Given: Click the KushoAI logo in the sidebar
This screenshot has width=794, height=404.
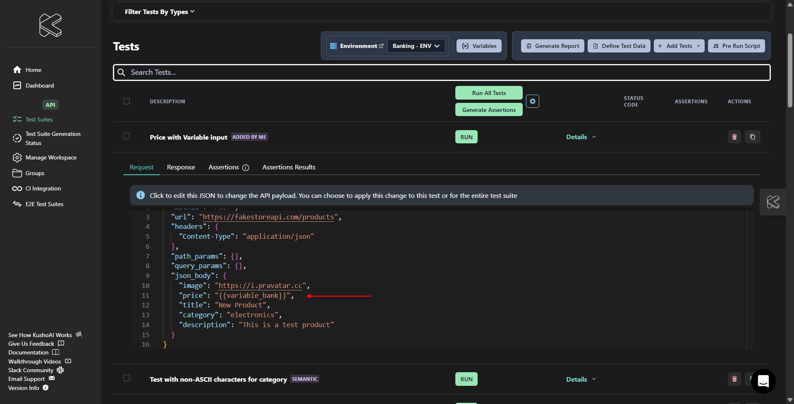Looking at the screenshot, I should coord(50,25).
